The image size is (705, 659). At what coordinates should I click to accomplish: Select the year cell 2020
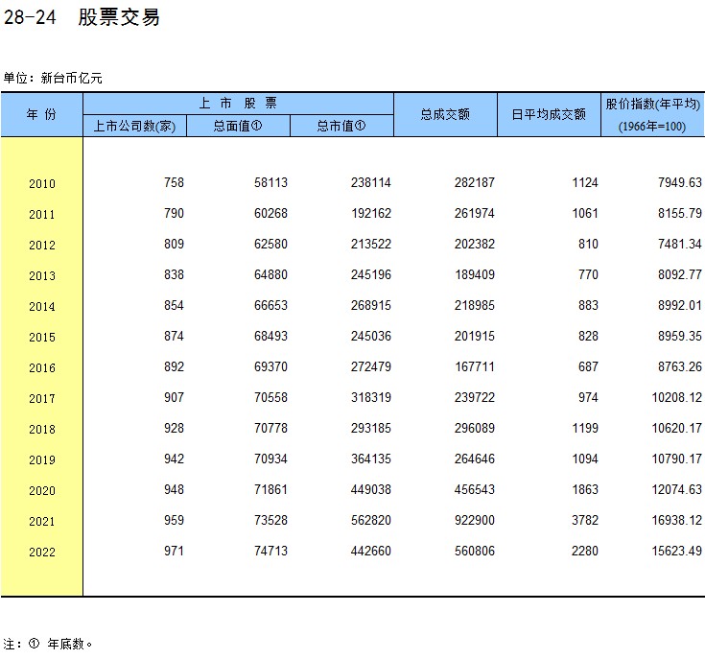42,490
